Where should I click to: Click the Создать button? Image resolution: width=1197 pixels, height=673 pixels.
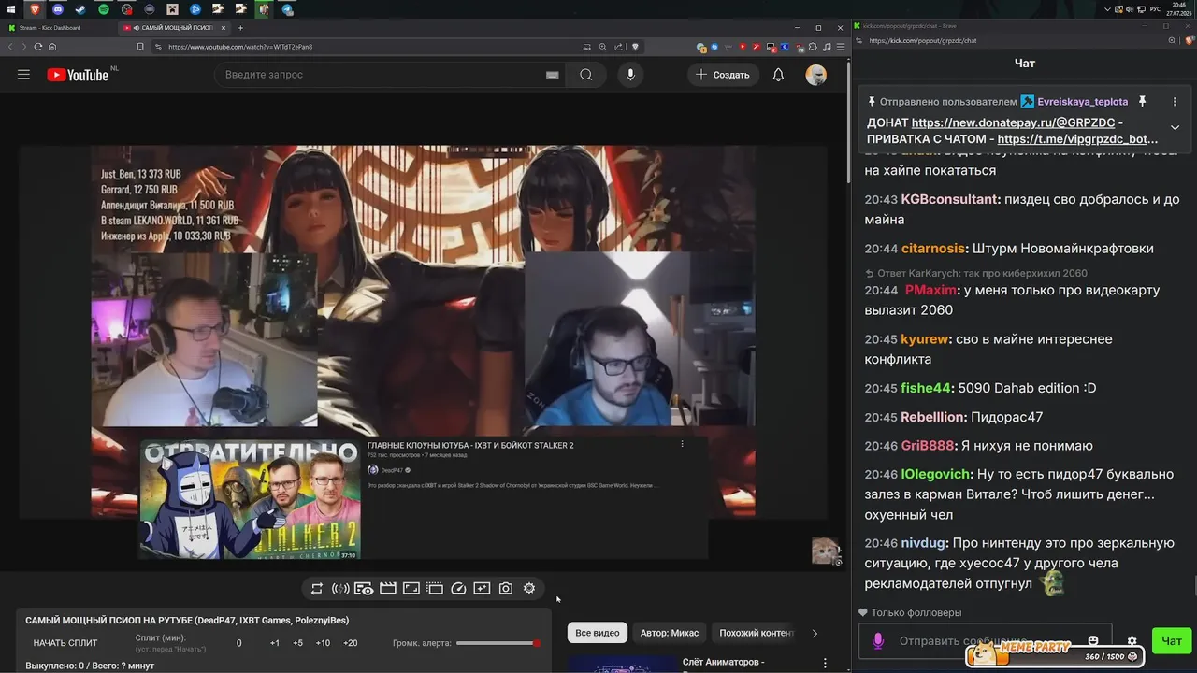click(723, 75)
